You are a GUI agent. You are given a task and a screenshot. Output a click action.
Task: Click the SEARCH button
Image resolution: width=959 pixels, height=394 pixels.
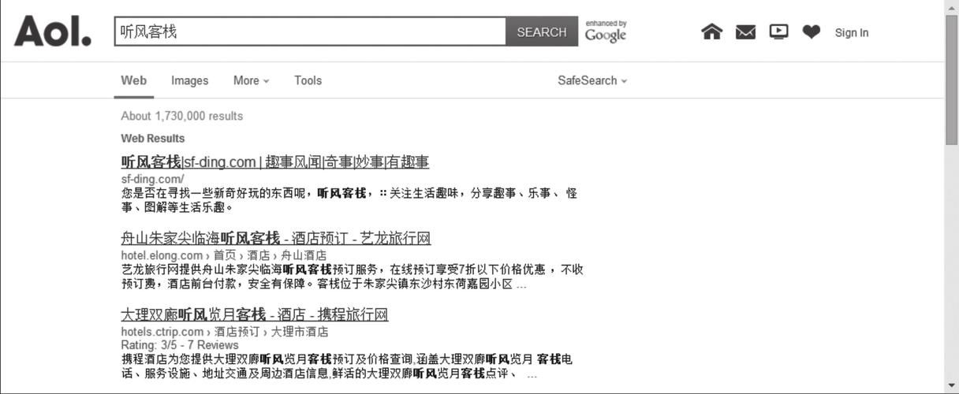(x=542, y=32)
